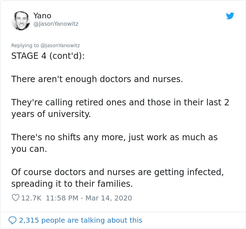Click the Twitter bird logo

pos(230,16)
